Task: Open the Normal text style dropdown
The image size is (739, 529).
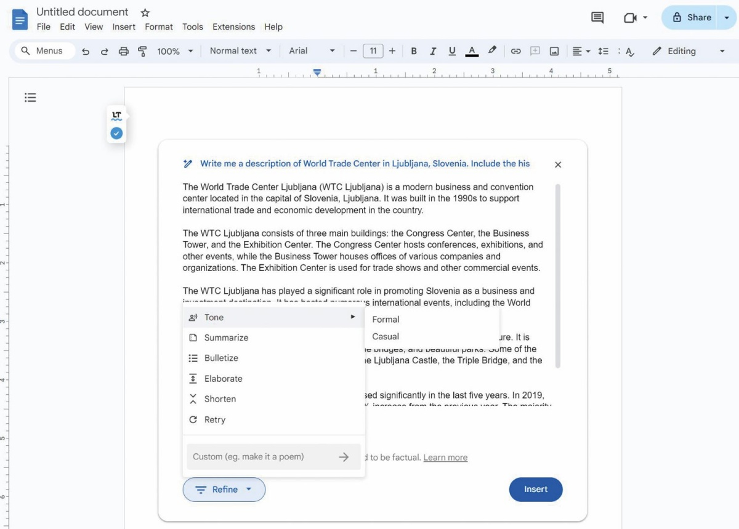Action: 240,51
